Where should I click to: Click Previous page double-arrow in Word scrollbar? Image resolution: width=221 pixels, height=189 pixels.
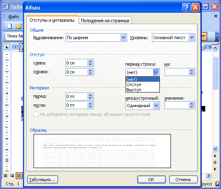(x=215, y=156)
